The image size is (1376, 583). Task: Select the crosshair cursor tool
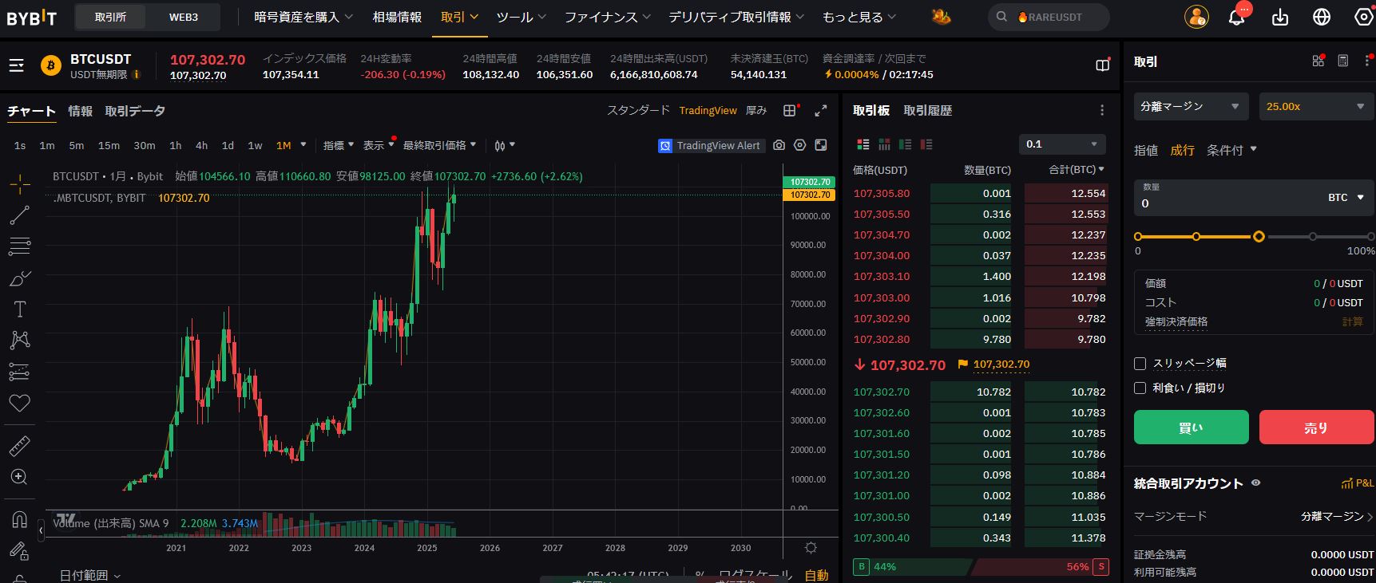pos(20,184)
